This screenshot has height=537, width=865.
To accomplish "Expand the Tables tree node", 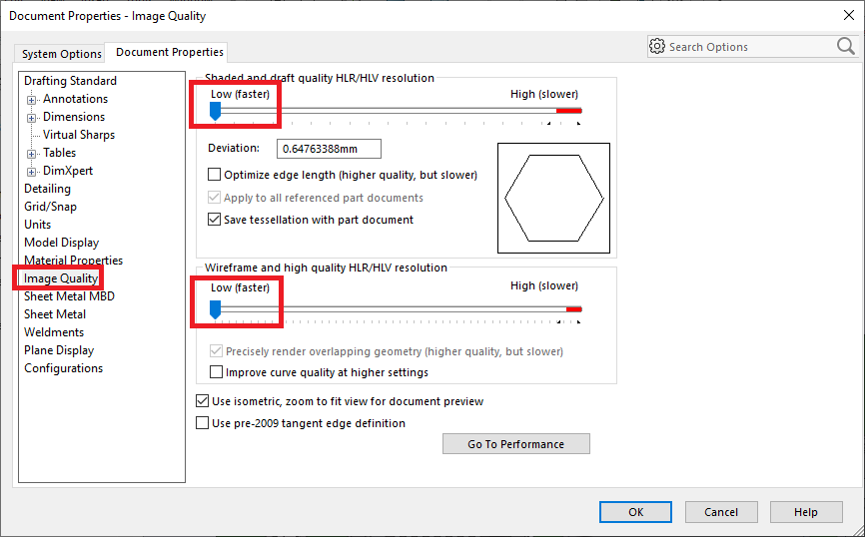I will [x=32, y=154].
